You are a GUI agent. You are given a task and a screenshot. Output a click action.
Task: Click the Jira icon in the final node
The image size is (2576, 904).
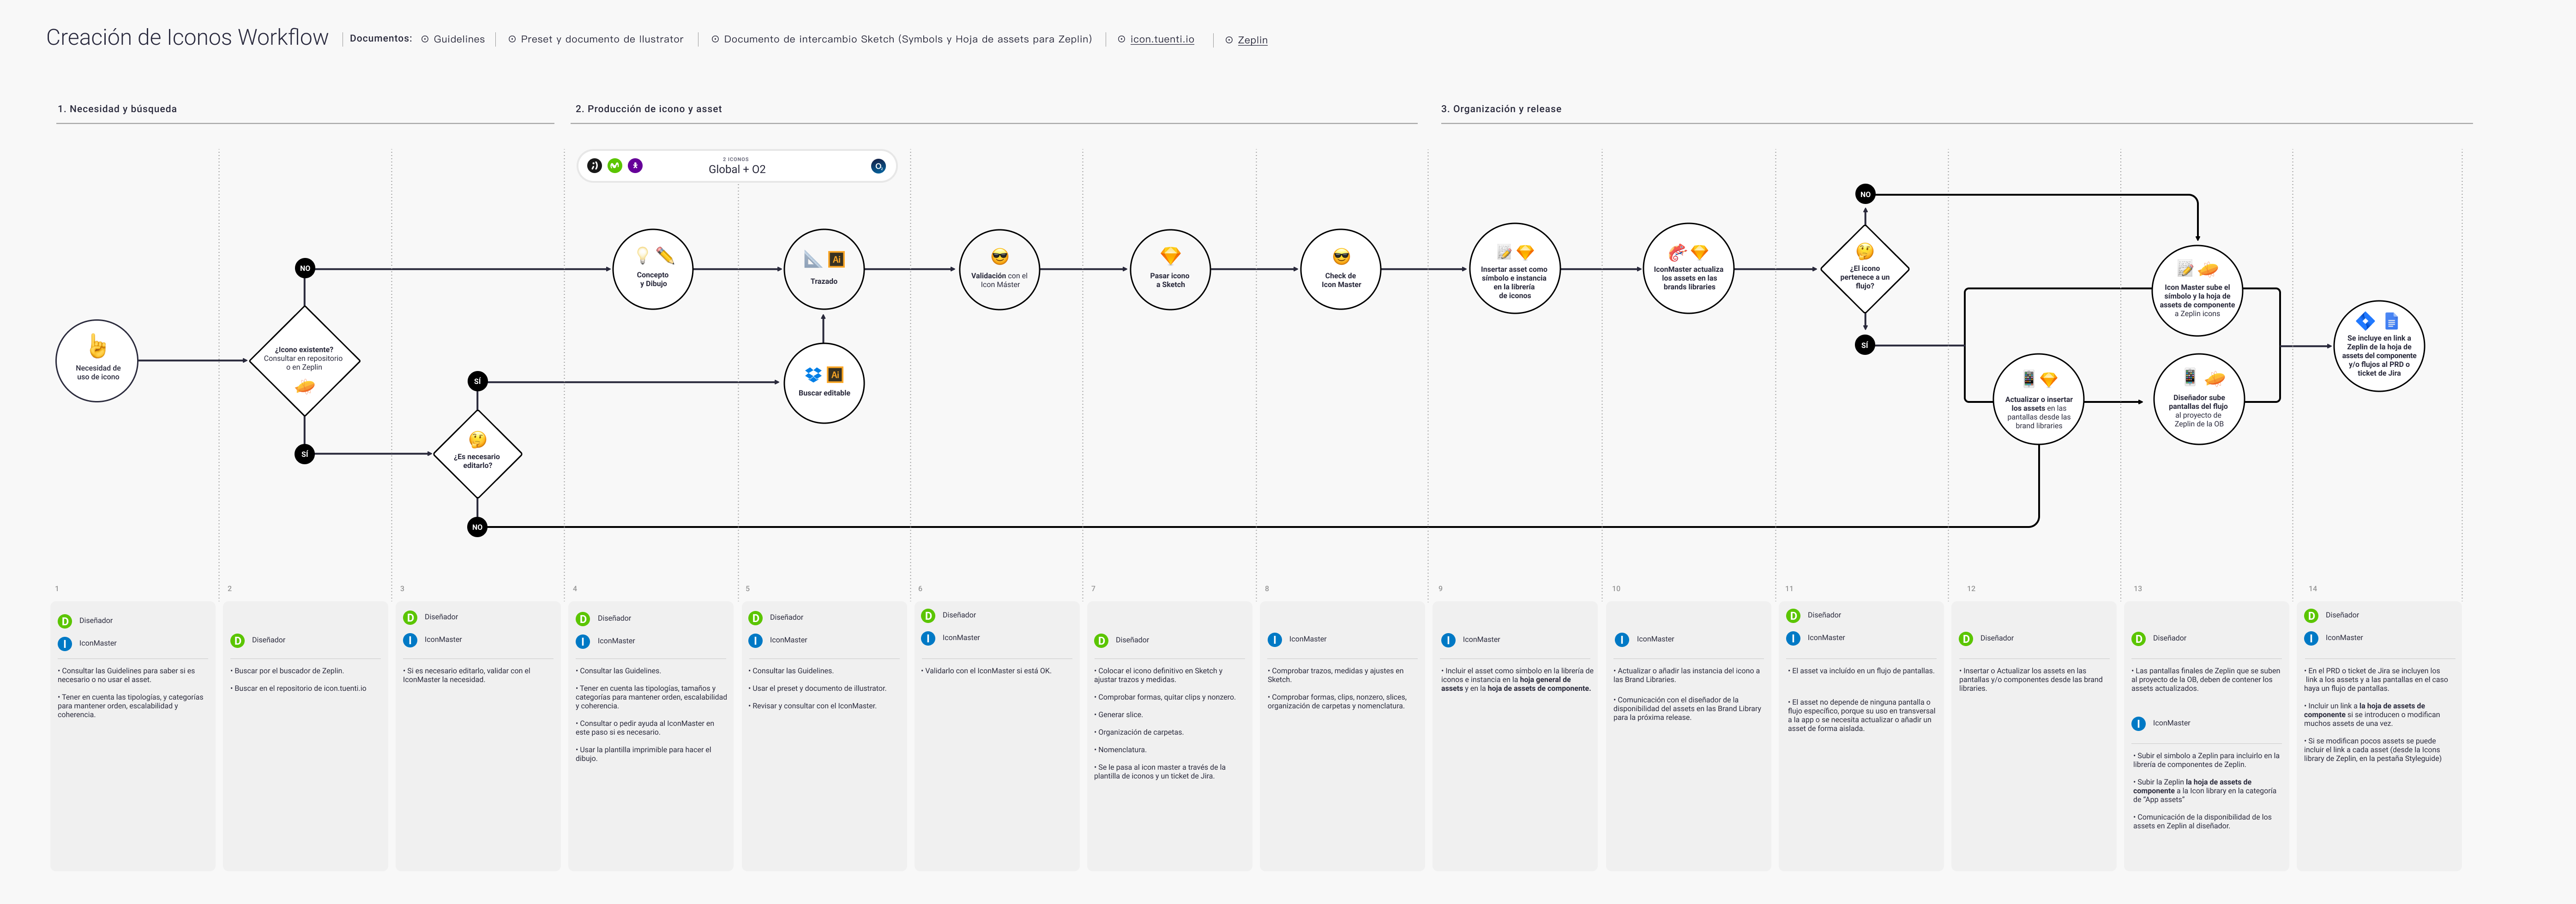coord(2365,321)
